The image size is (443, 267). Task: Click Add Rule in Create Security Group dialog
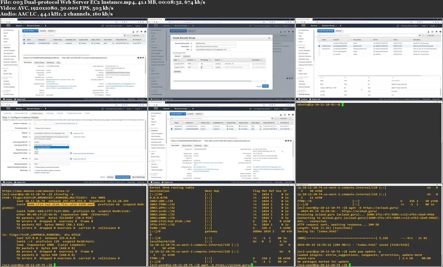pyautogui.click(x=177, y=72)
